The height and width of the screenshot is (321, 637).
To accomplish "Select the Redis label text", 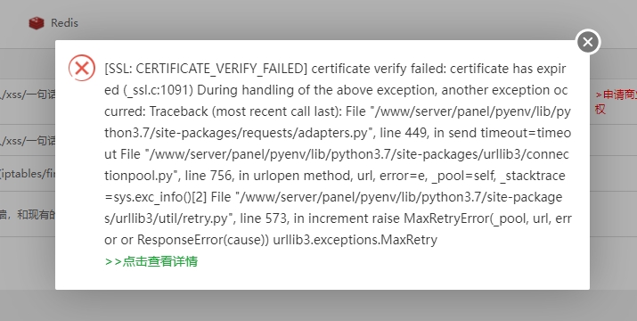I will (65, 23).
